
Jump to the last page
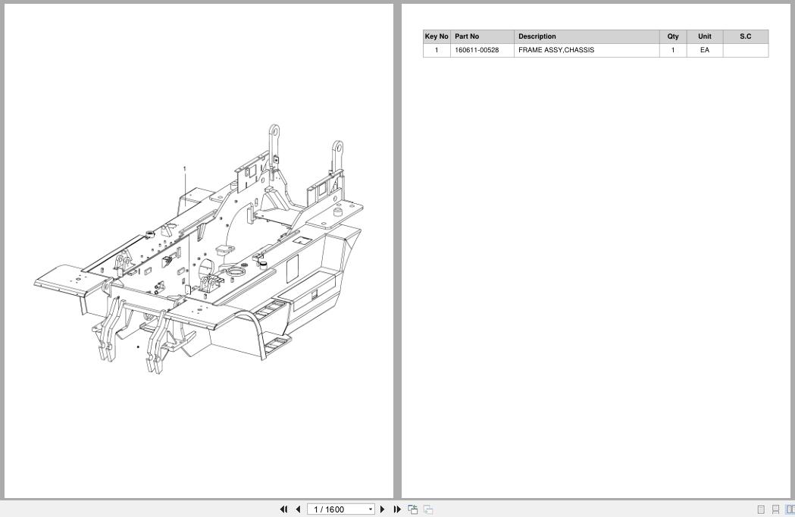point(397,509)
